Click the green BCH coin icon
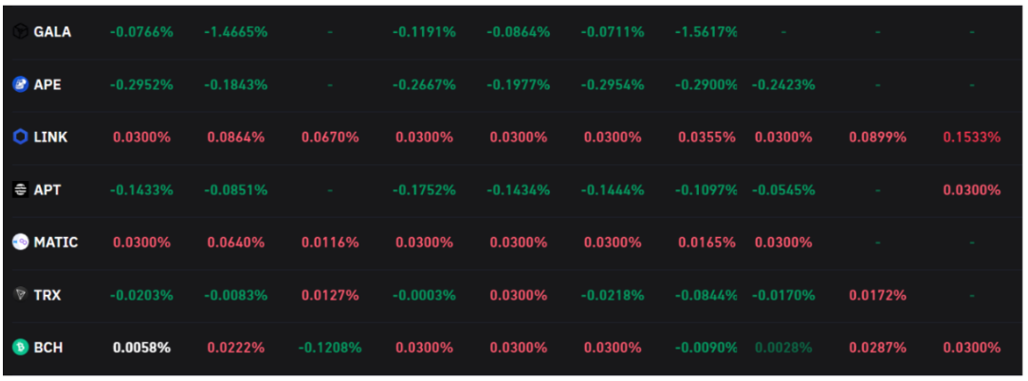This screenshot has width=1028, height=381. pyautogui.click(x=20, y=348)
